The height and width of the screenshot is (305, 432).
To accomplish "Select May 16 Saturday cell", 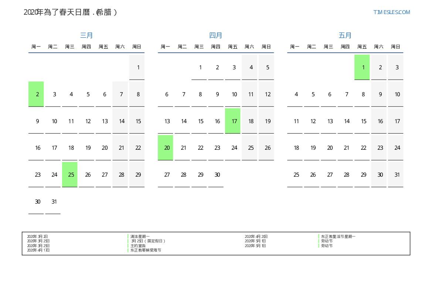I will coord(379,121).
